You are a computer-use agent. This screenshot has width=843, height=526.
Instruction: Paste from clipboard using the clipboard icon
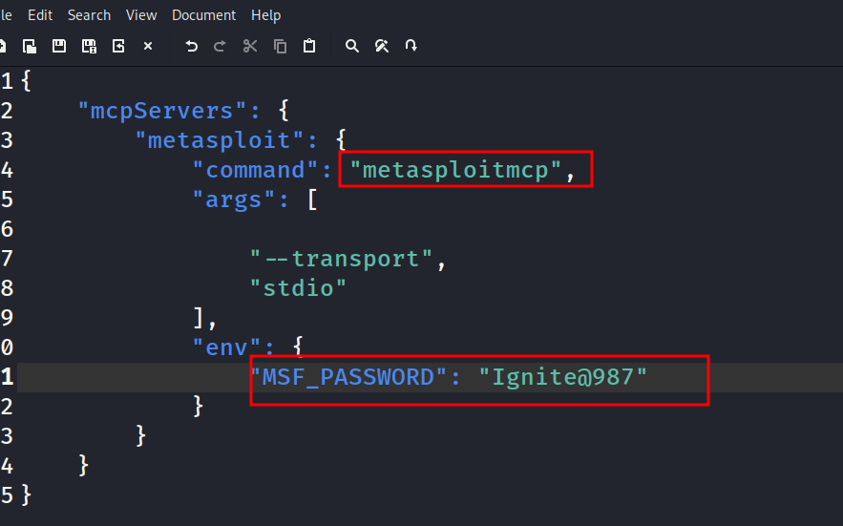pos(309,46)
